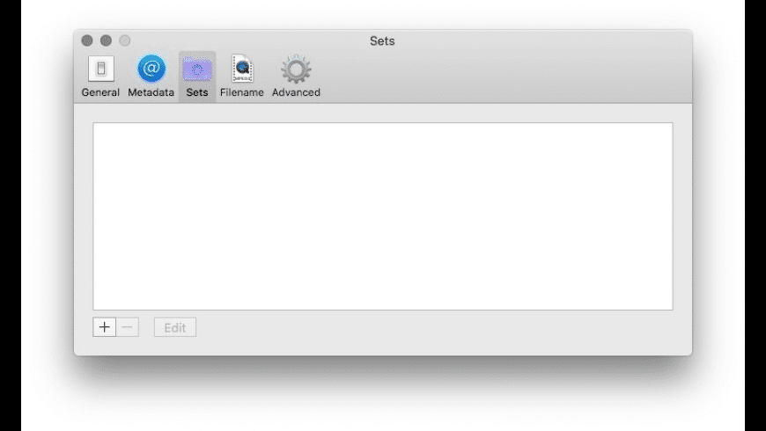Open the General preferences pane

tap(100, 77)
